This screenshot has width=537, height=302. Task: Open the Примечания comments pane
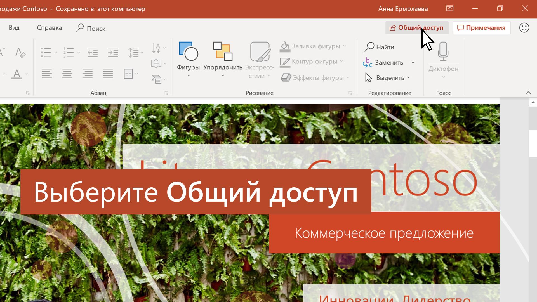click(x=482, y=28)
